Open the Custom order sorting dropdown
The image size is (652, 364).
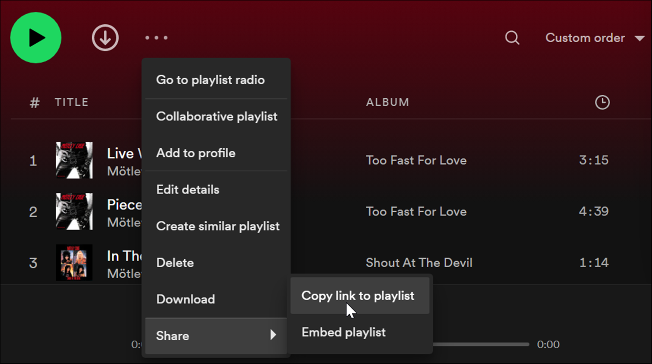[x=585, y=38]
